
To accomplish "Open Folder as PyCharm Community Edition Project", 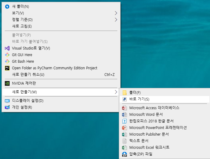I will tap(61, 68).
